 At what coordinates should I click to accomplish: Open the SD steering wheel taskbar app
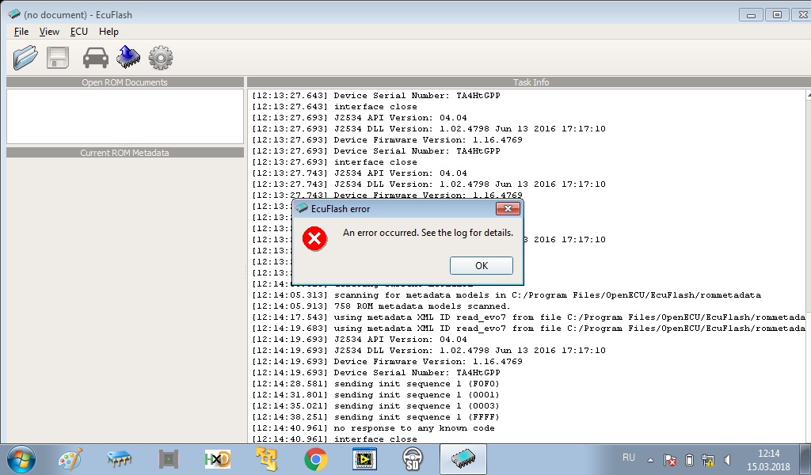tap(413, 459)
